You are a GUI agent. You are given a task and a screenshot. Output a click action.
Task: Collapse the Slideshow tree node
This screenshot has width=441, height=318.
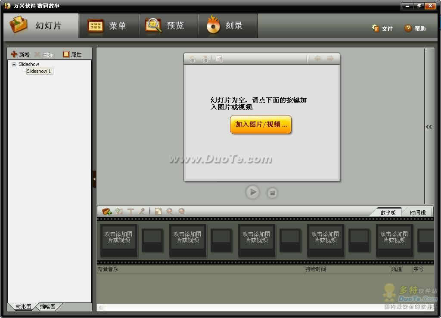tap(14, 64)
